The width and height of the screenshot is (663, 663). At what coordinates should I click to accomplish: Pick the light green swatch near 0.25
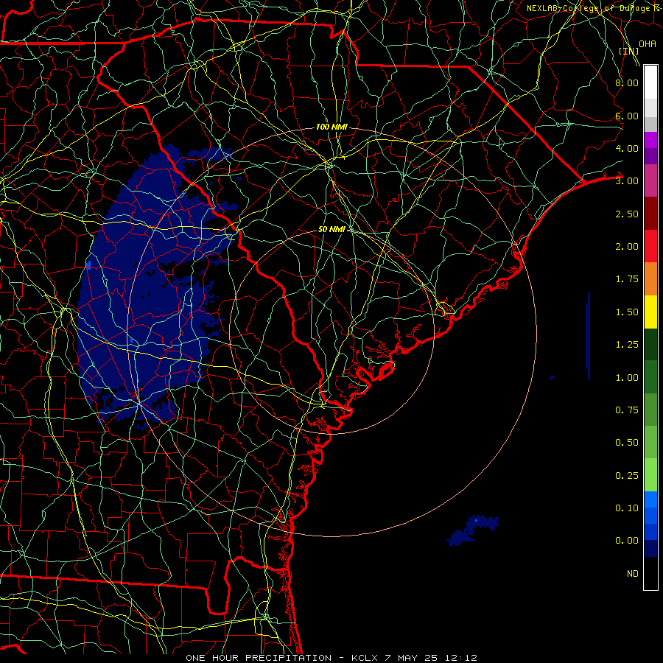[650, 475]
